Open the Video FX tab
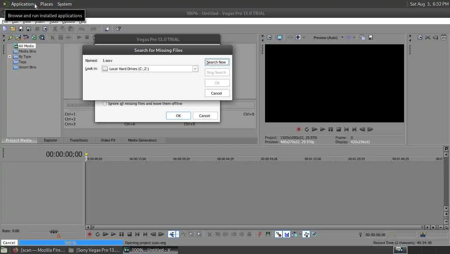 click(108, 140)
